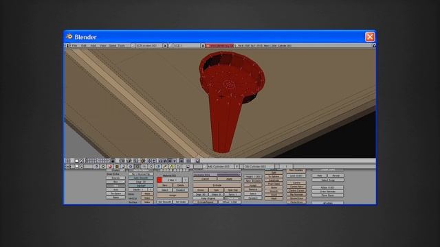Show the Animation buttons context

click(123, 166)
